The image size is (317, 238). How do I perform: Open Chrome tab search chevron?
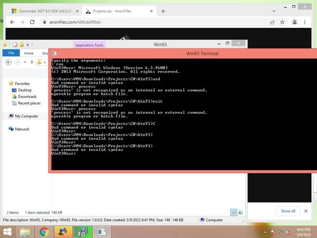274,11
